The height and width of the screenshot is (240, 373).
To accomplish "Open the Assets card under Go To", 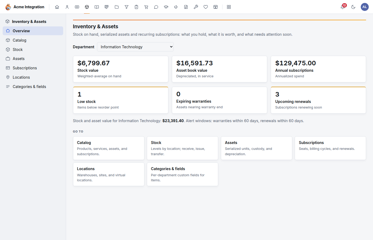I will tap(257, 148).
